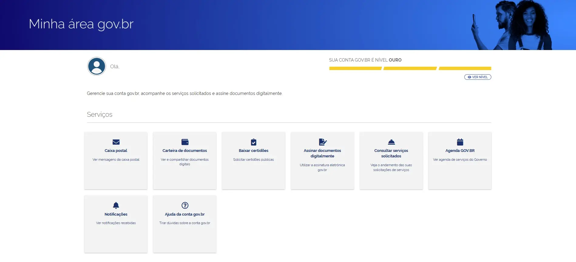The height and width of the screenshot is (262, 576).
Task: Click 'Tirar dúvidas sobre a conta gov.br' text
Action: tap(185, 223)
